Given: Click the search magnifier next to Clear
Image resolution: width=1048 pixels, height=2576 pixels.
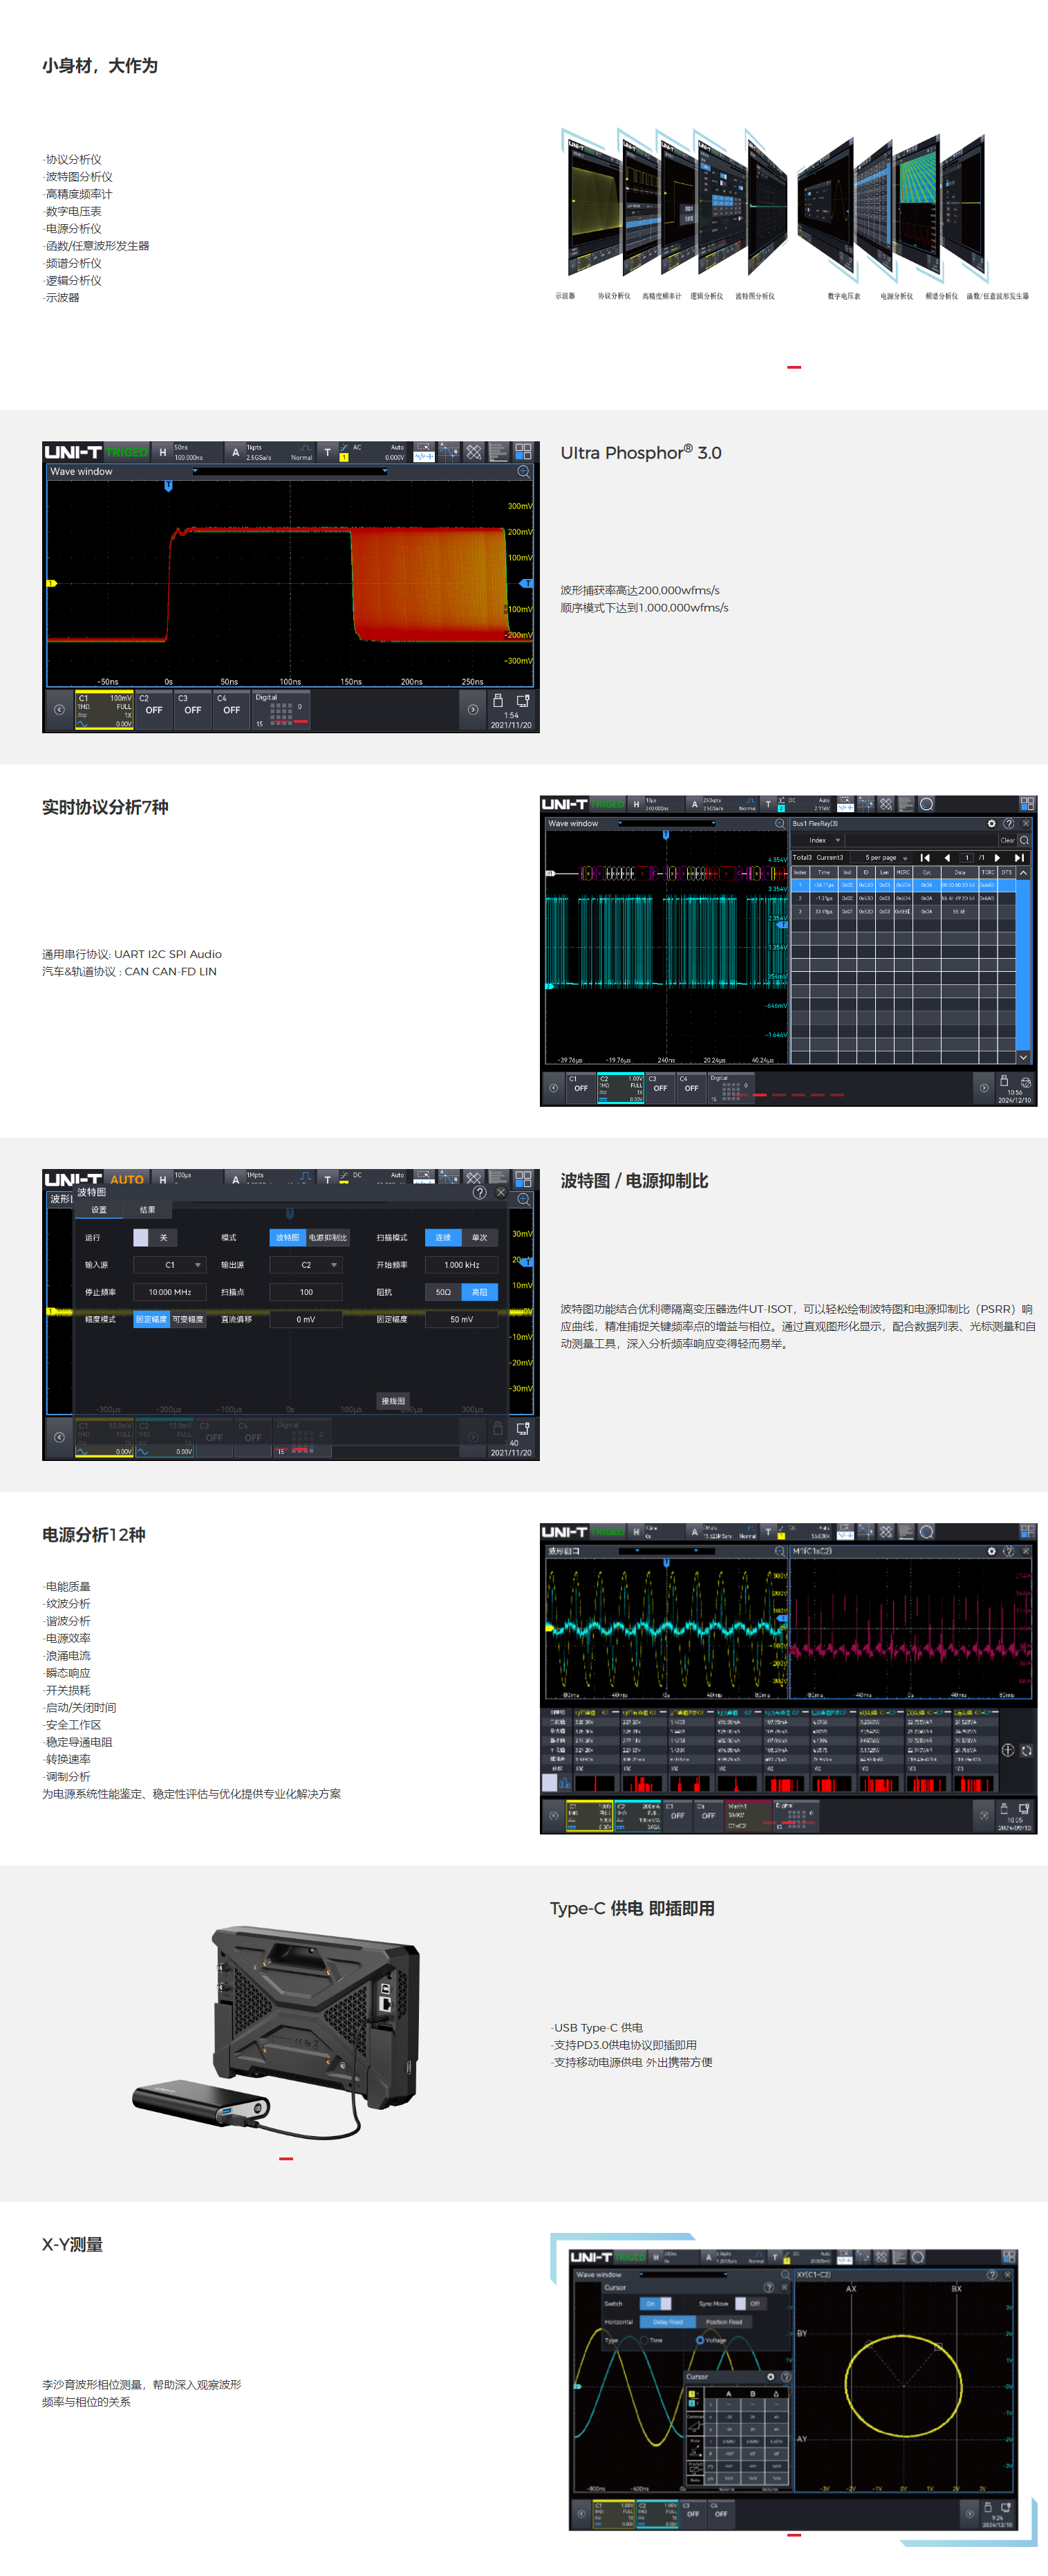Looking at the screenshot, I should pyautogui.click(x=1024, y=840).
